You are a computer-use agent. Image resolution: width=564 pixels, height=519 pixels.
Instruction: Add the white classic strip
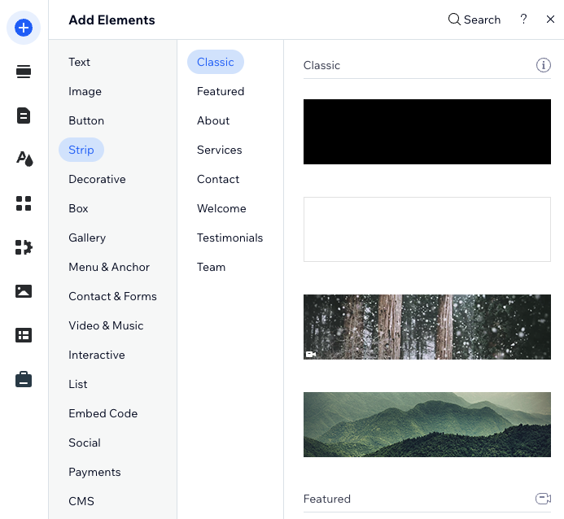(427, 229)
